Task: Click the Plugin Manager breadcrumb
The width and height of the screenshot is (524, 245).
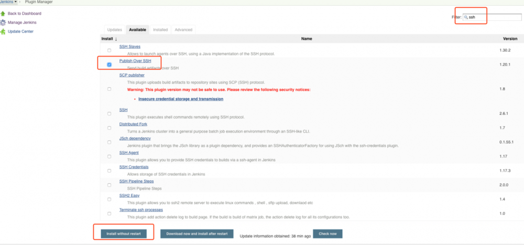Action: [39, 2]
